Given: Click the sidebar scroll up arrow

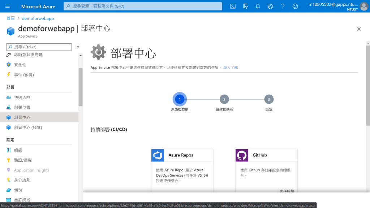Looking at the screenshot, I should (x=81, y=55).
